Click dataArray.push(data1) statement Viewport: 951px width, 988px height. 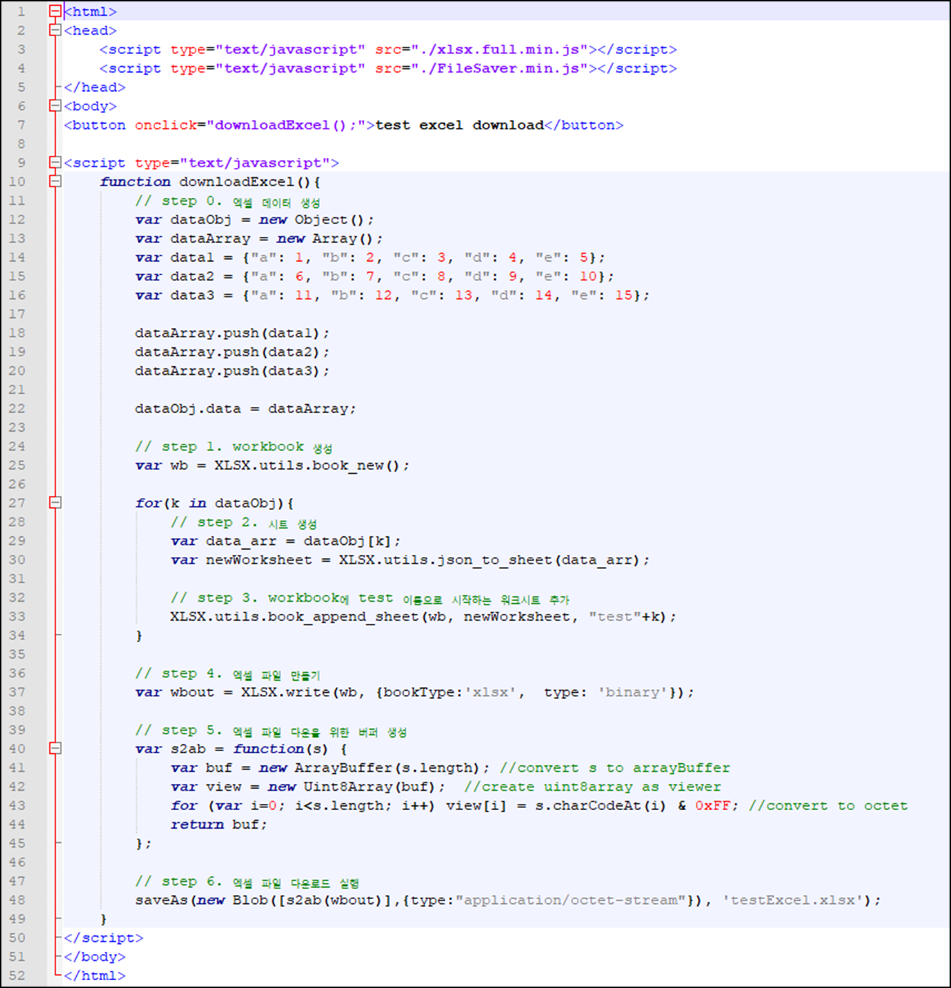click(233, 333)
